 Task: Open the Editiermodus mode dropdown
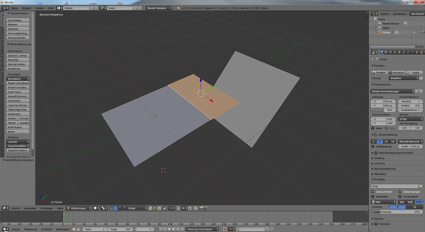77,208
